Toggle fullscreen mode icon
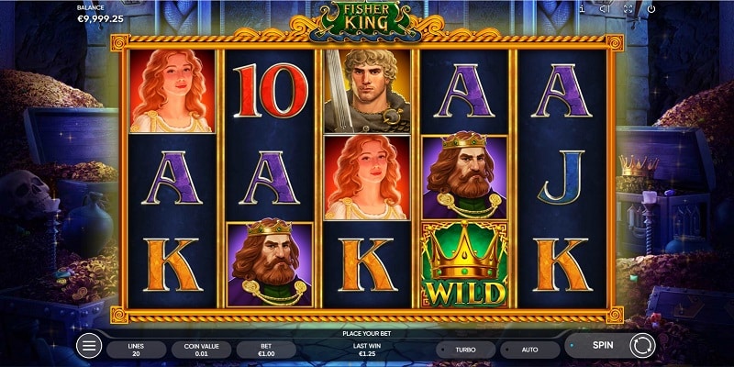Image resolution: width=734 pixels, height=367 pixels. (628, 8)
